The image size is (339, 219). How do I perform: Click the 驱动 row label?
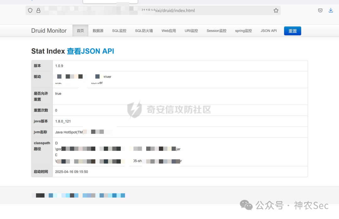tap(37, 76)
